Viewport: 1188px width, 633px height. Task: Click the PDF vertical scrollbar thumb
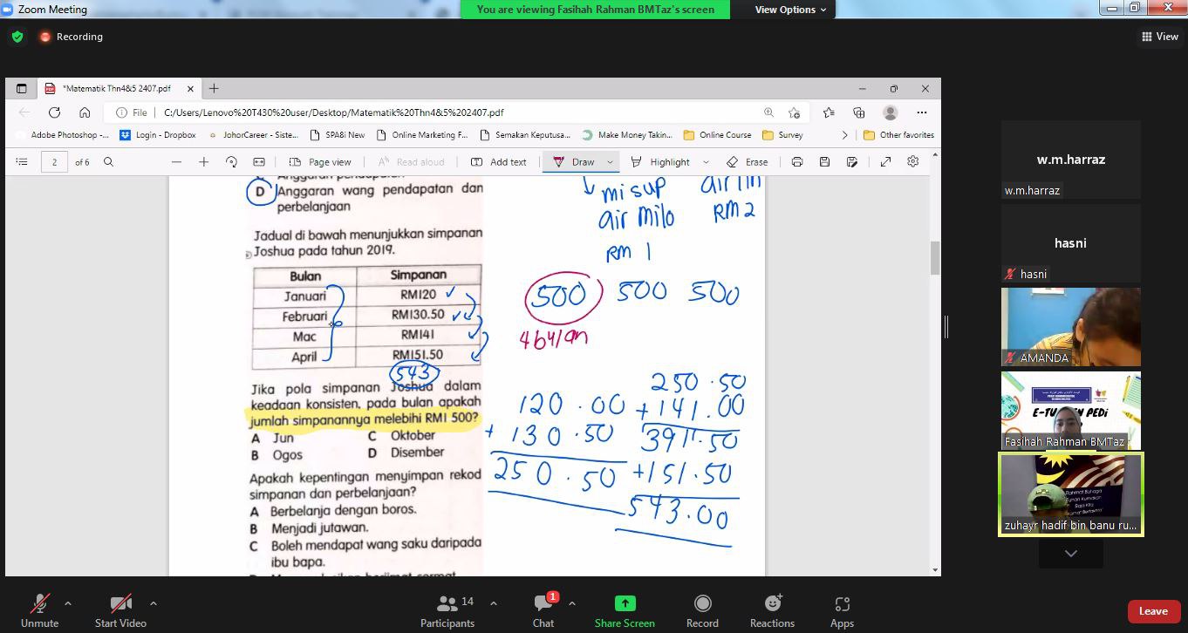click(x=935, y=258)
